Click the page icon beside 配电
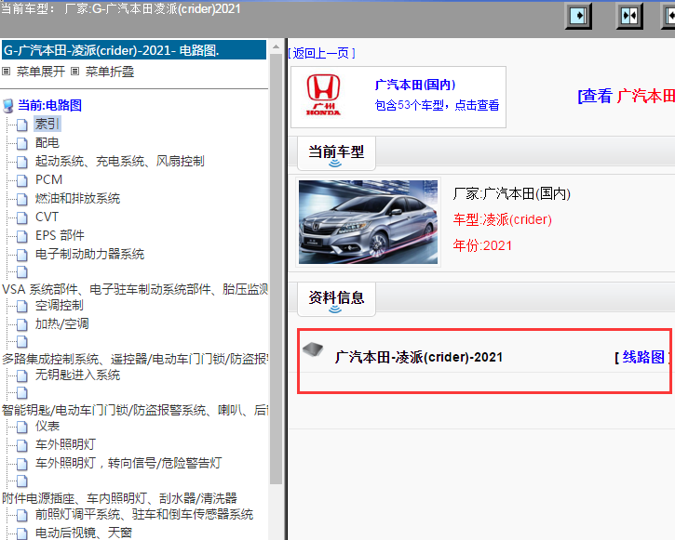This screenshot has width=675, height=540. point(22,143)
